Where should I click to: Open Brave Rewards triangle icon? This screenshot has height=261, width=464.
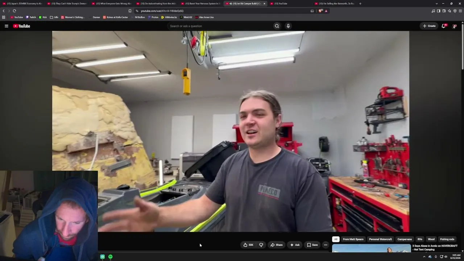pos(326,11)
